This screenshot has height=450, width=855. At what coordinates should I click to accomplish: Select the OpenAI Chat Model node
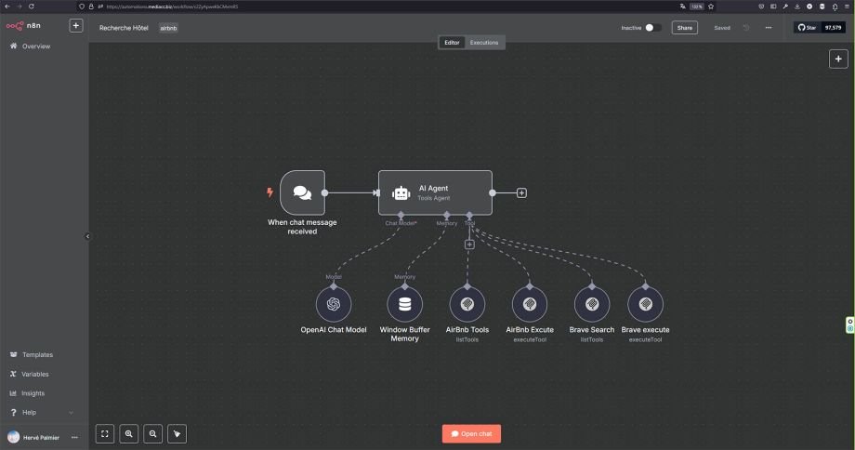334,304
